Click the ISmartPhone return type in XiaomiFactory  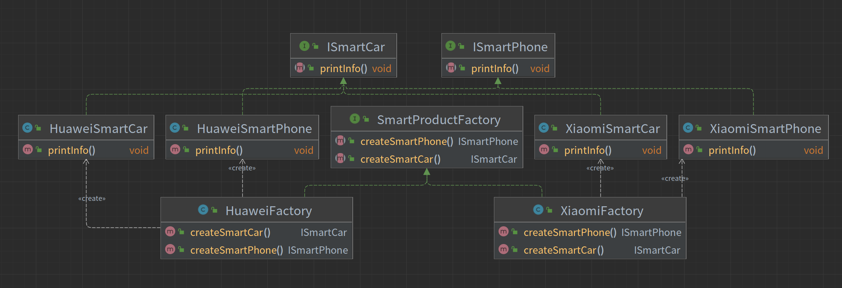pyautogui.click(x=651, y=232)
